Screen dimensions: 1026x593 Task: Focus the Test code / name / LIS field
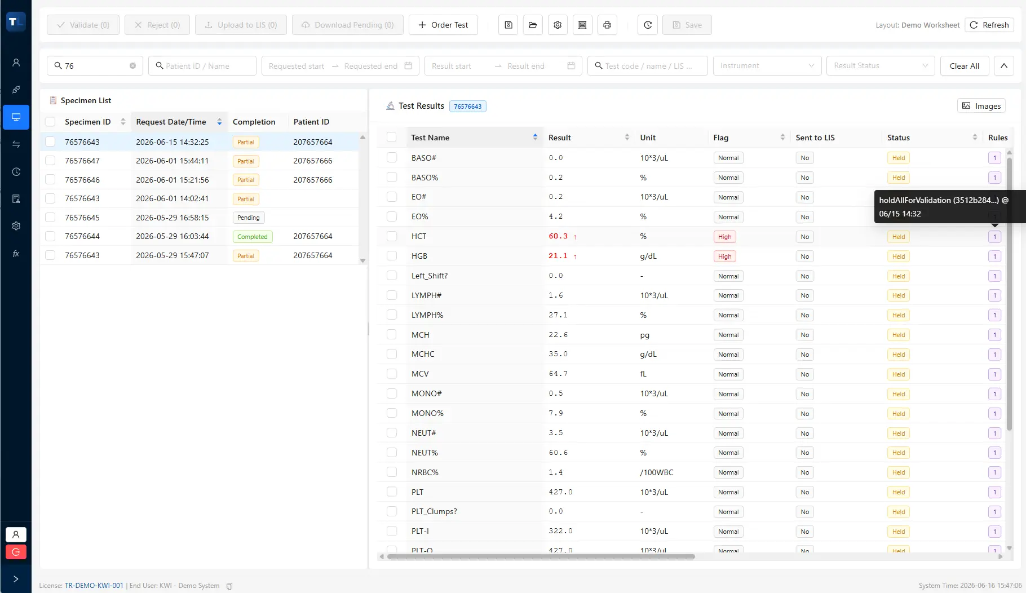point(648,66)
